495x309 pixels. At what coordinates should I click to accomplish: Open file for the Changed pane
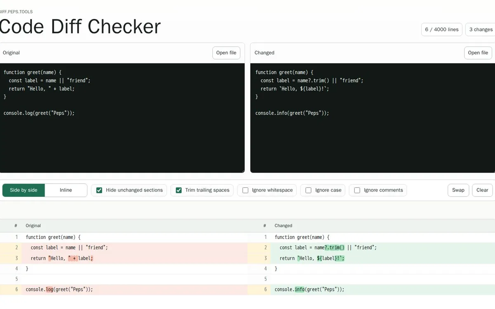(478, 53)
